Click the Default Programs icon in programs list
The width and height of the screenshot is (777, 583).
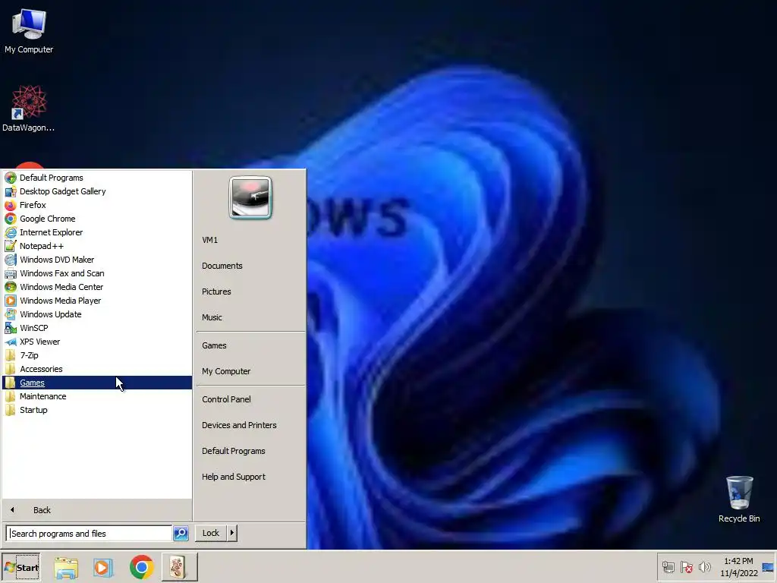pos(11,178)
